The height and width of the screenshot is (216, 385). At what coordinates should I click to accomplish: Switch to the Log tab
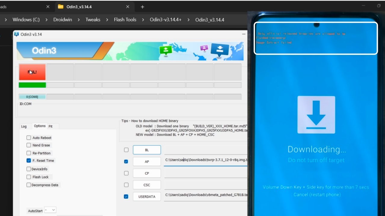pos(24,126)
